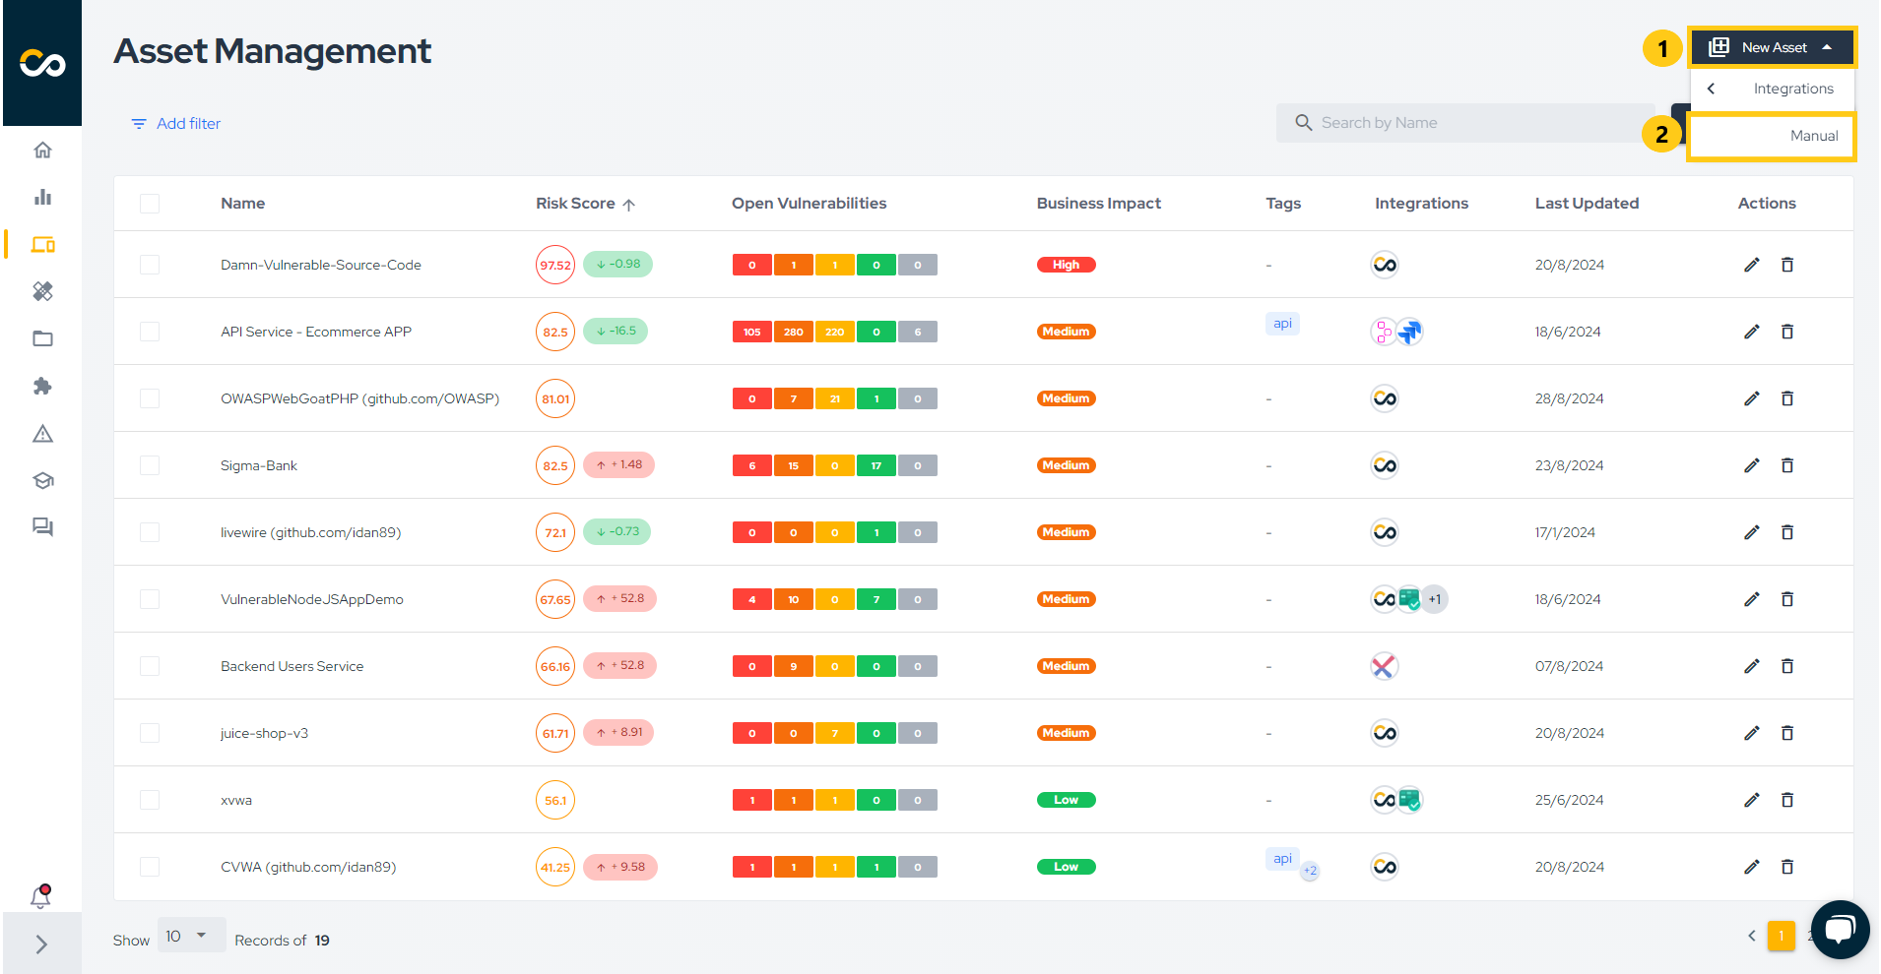
Task: Check the VulnerableNodeJSAppDemo row checkbox
Action: 150,599
